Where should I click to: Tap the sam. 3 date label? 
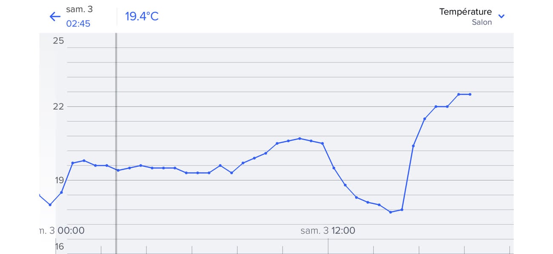point(79,9)
